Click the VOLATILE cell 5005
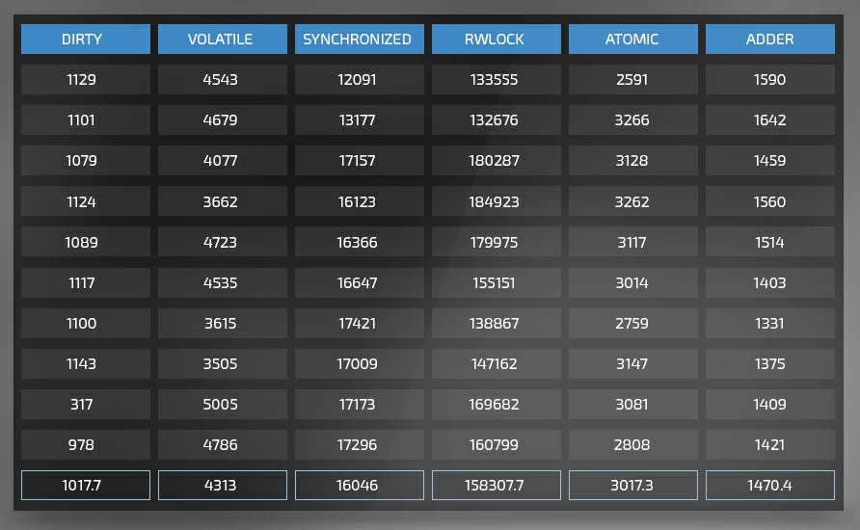The width and height of the screenshot is (860, 530). pyautogui.click(x=223, y=405)
